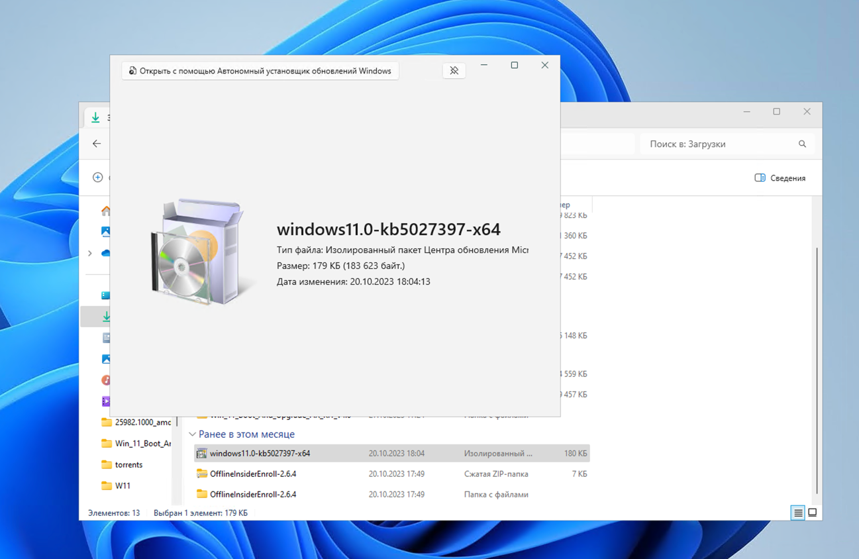Maximize the preview window
Viewport: 859px width, 559px height.
click(515, 65)
